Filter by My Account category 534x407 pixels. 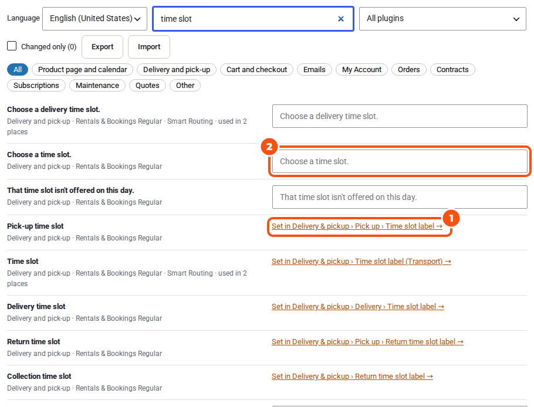pyautogui.click(x=361, y=69)
